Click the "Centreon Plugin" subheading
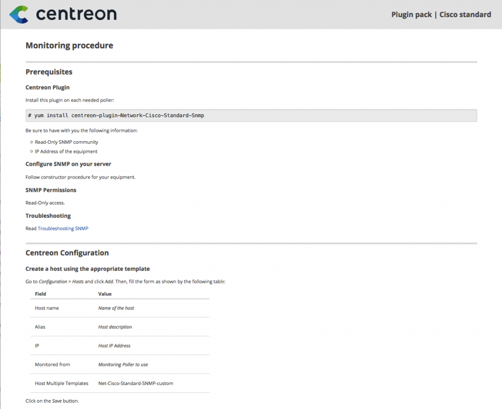This screenshot has width=502, height=409. [48, 87]
